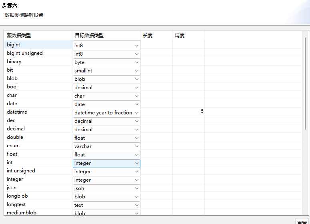The image size is (310, 224).
Task: Open target type dropdown for dec row
Action: pyautogui.click(x=106, y=121)
